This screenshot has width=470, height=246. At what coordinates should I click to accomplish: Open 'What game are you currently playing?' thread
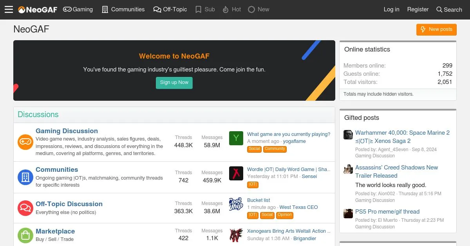289,134
